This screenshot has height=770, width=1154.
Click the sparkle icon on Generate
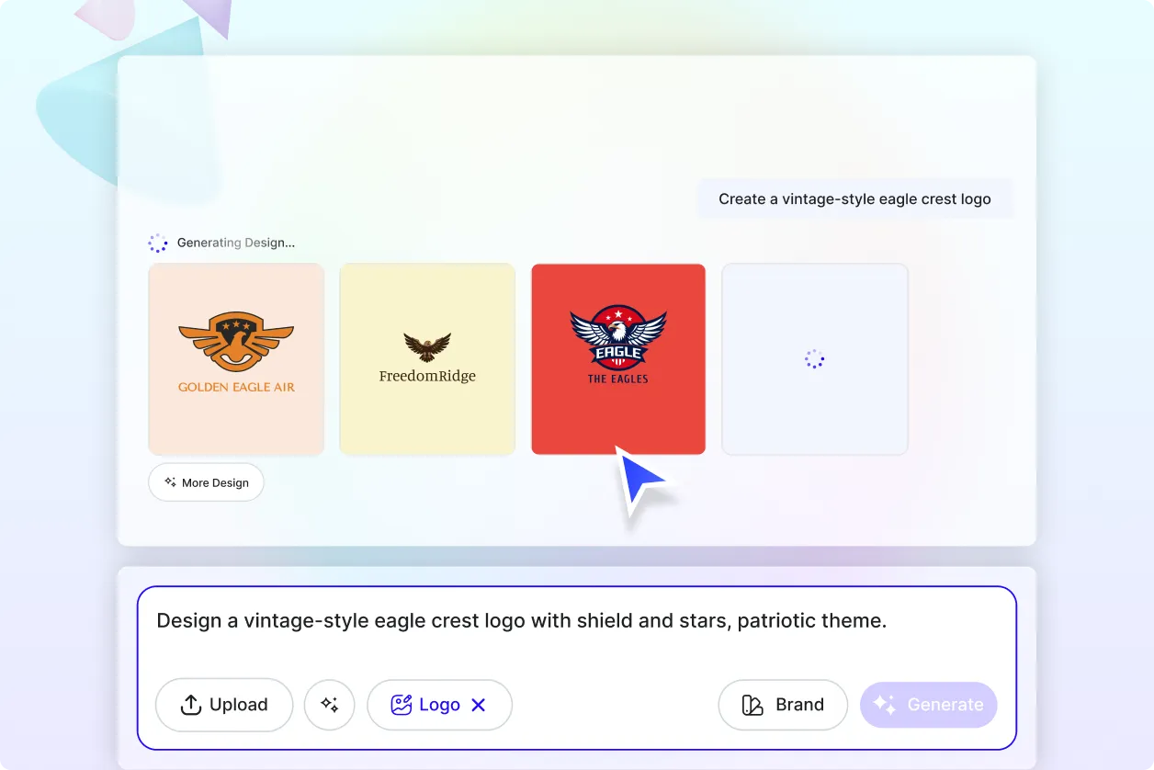coord(884,705)
